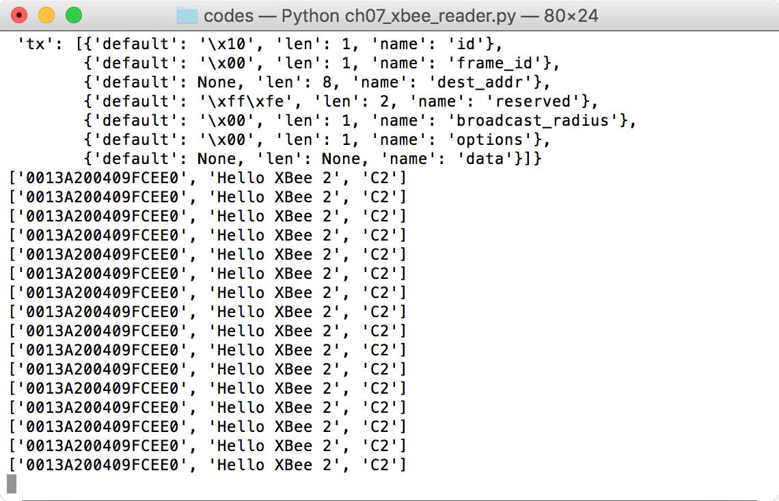Click the red close window button

[x=19, y=16]
